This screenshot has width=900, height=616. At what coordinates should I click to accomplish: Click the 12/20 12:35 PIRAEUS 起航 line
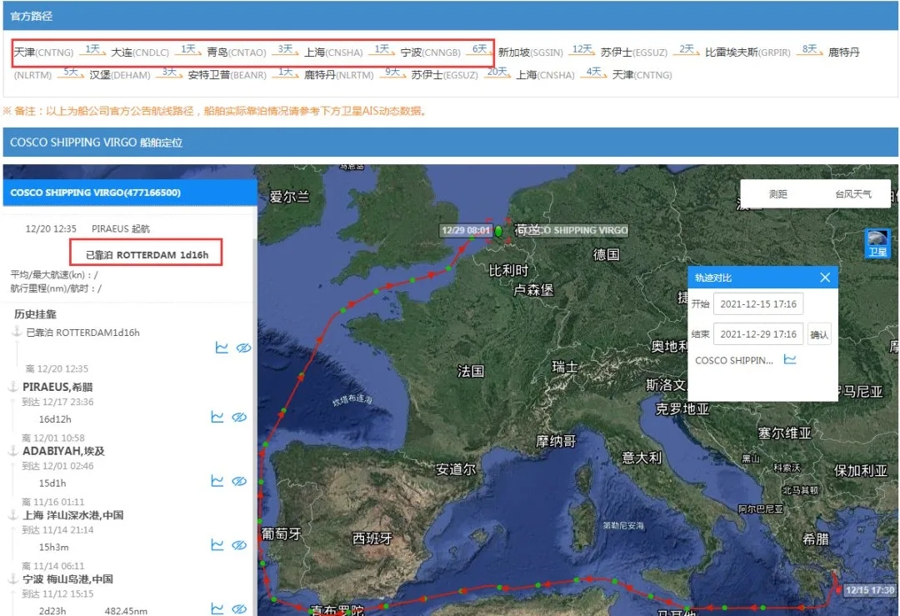pos(87,228)
